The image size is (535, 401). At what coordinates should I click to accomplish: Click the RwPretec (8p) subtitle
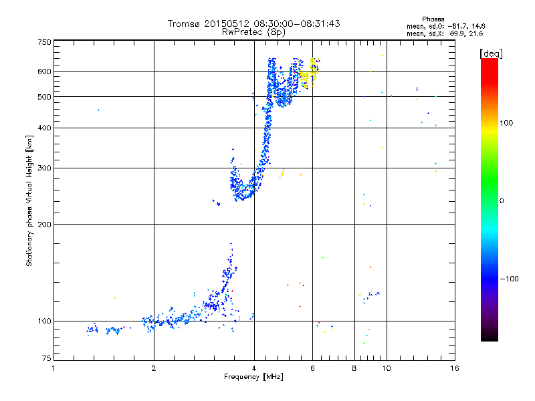coord(254,31)
